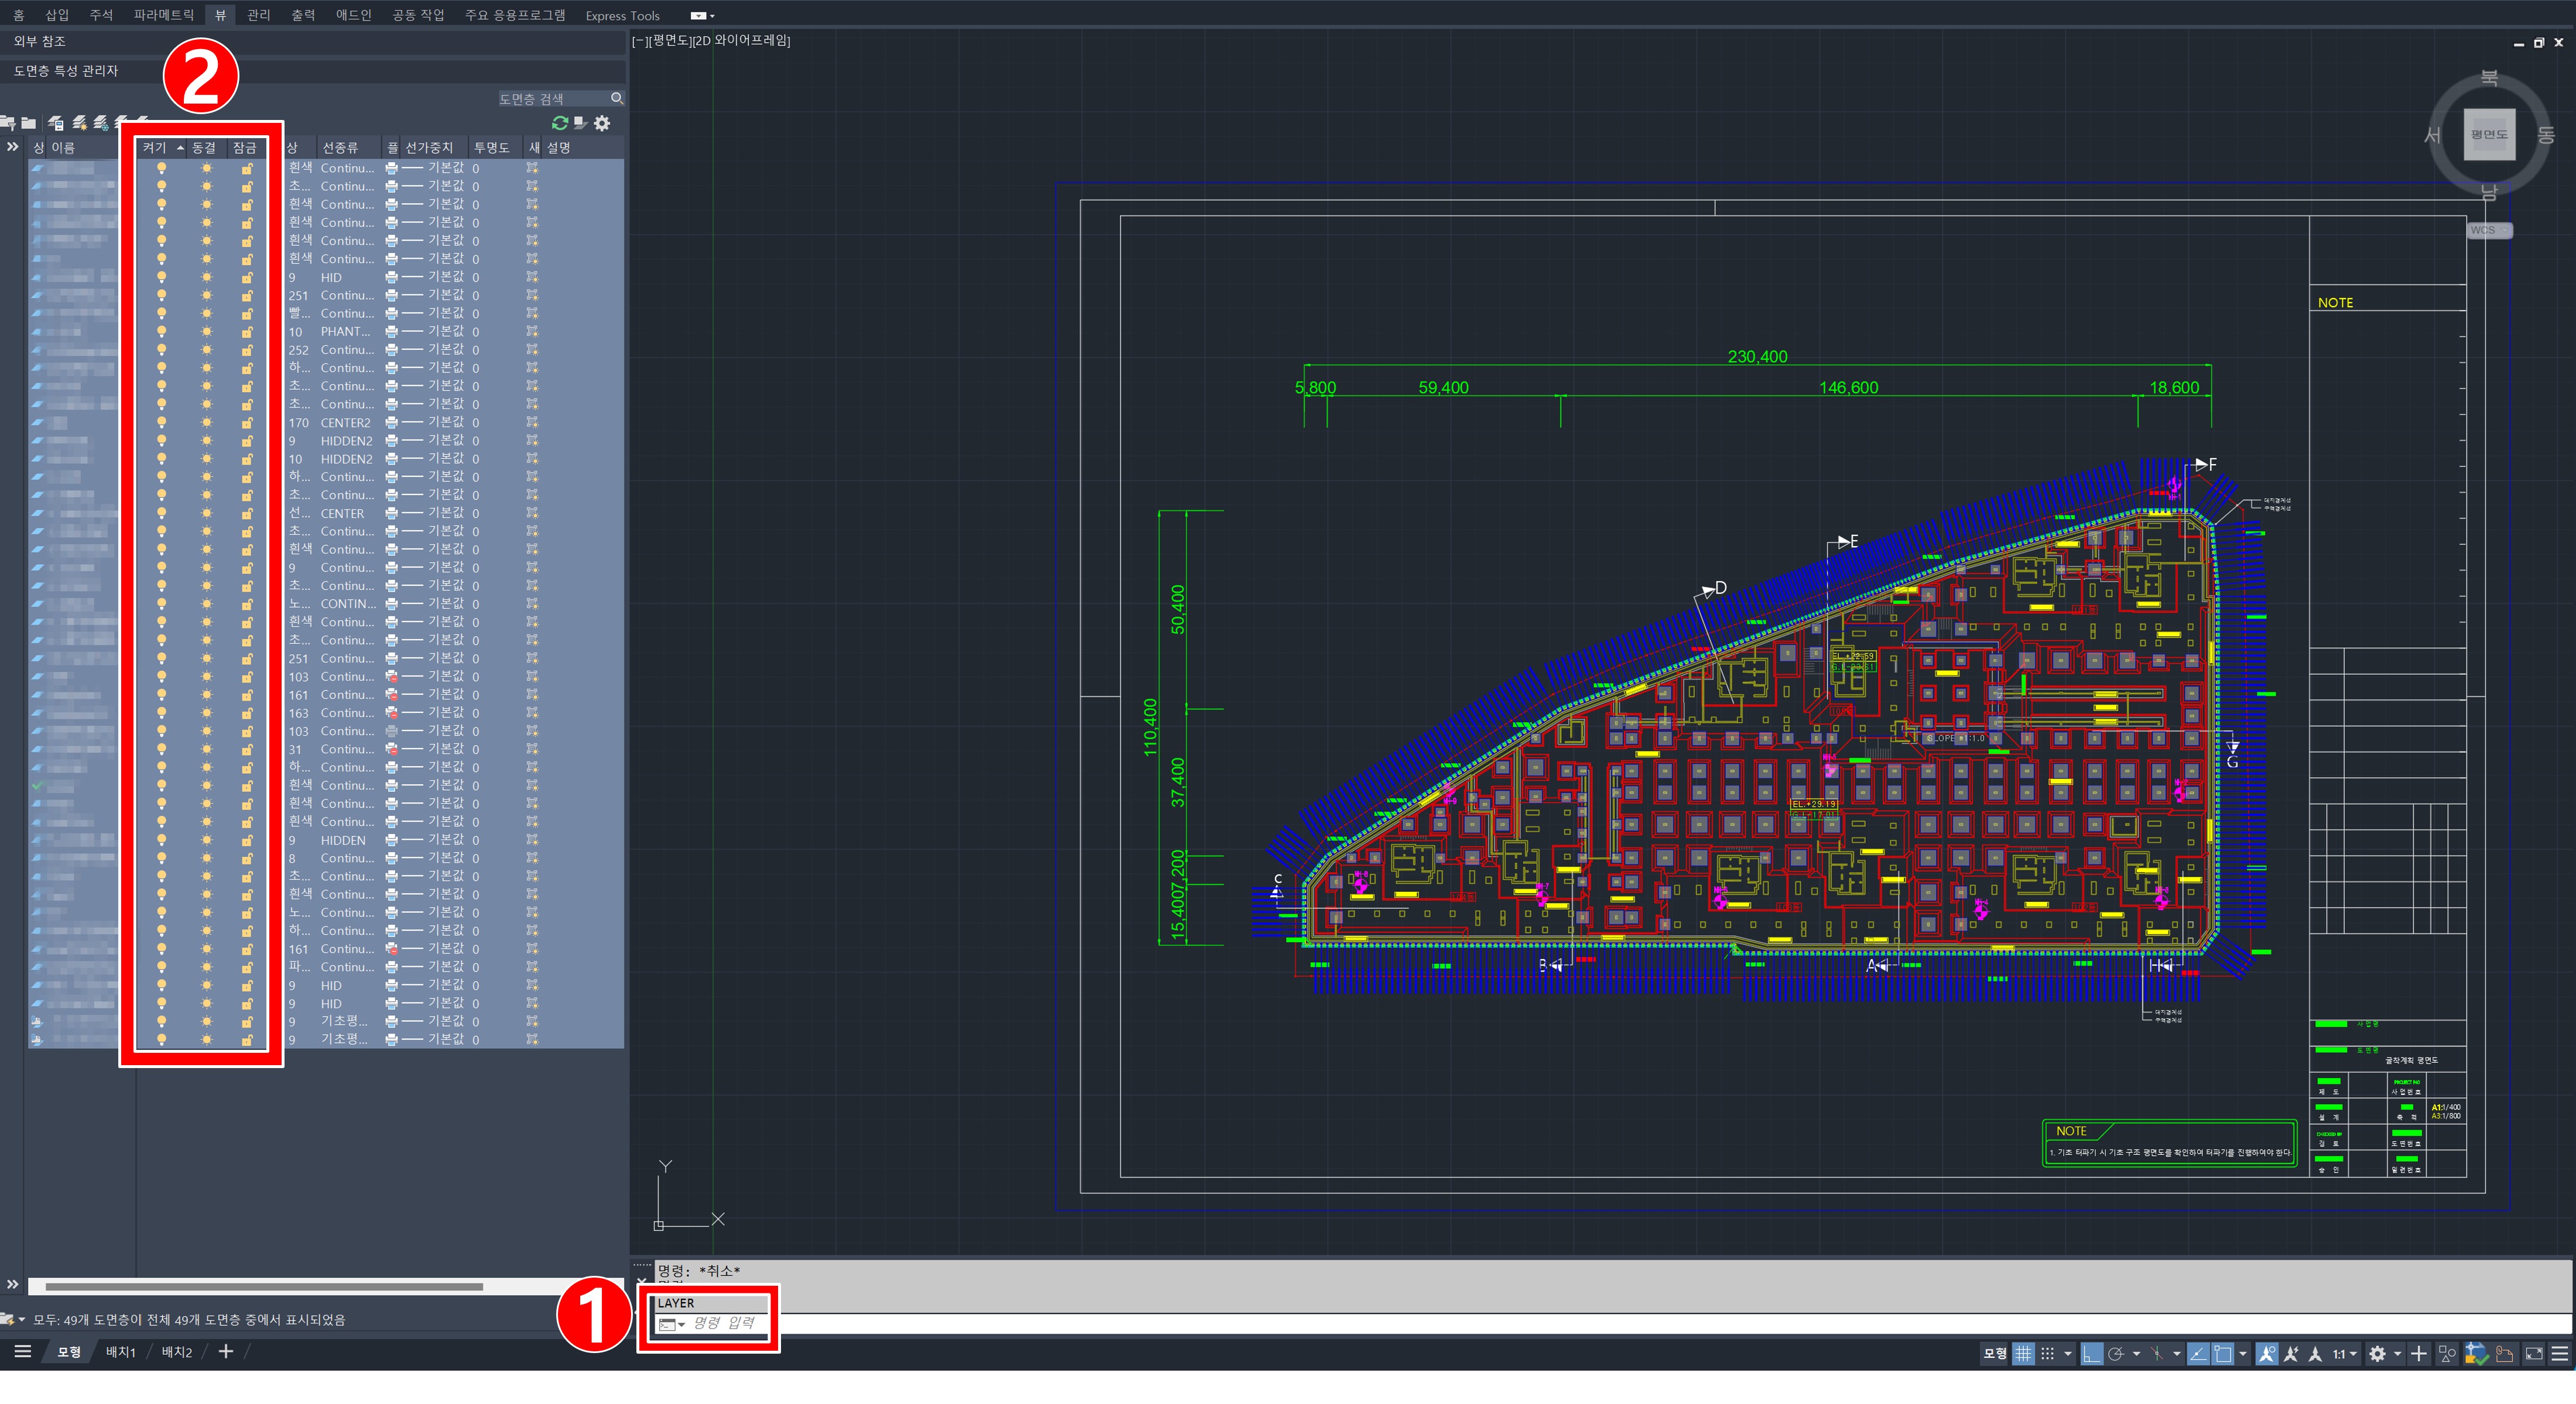2576x1404 pixels.
Task: Toggle the drawing grid display on status bar
Action: [x=2023, y=1354]
